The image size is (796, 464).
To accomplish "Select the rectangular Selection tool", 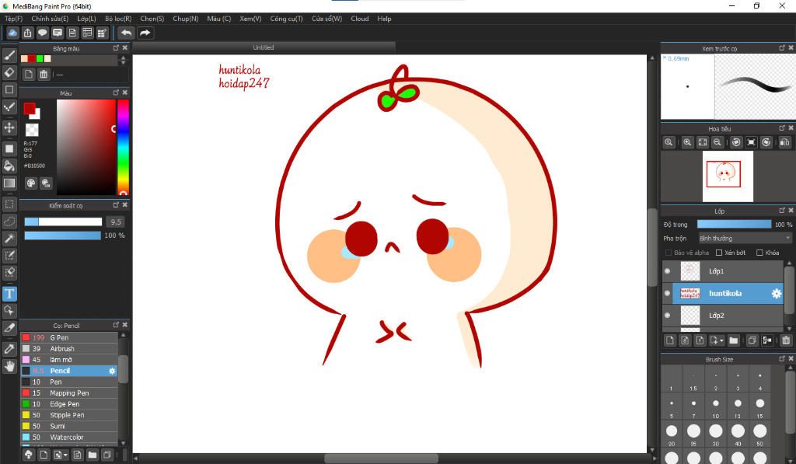I will click(9, 204).
